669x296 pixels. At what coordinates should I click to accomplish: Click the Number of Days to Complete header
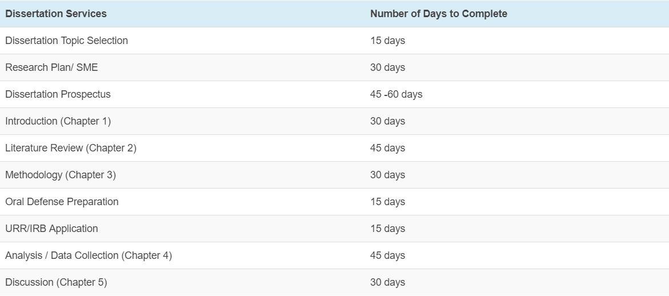click(x=438, y=14)
